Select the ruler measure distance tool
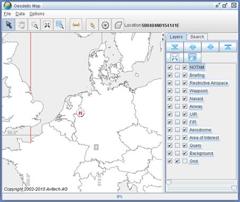The height and width of the screenshot is (202, 240). click(76, 25)
